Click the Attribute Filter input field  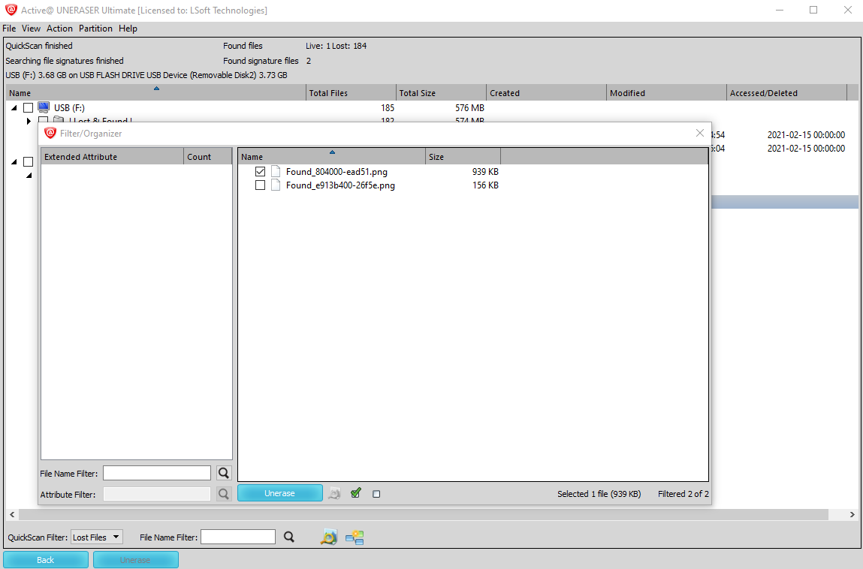[157, 494]
